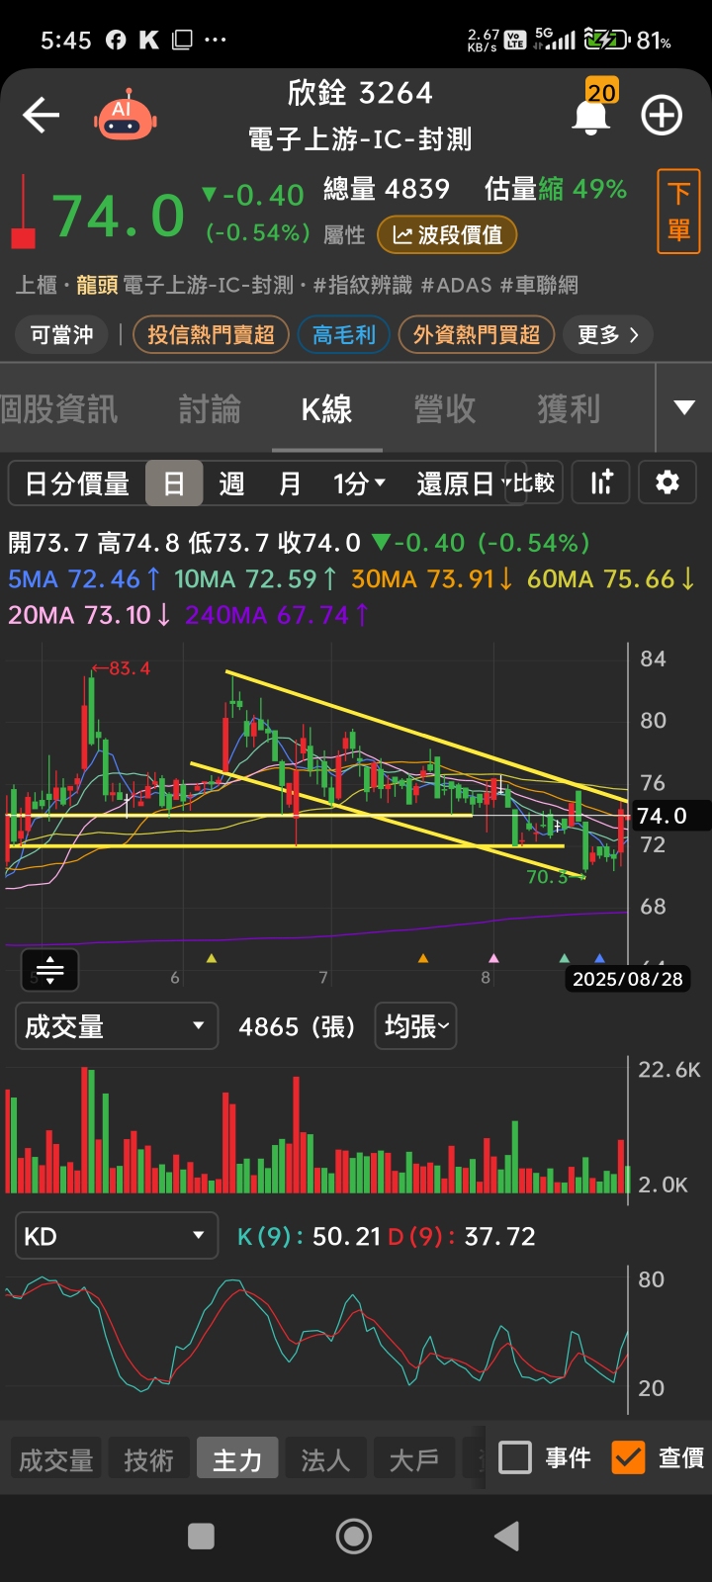
Task: Select 日分價量 chart mode
Action: (77, 483)
